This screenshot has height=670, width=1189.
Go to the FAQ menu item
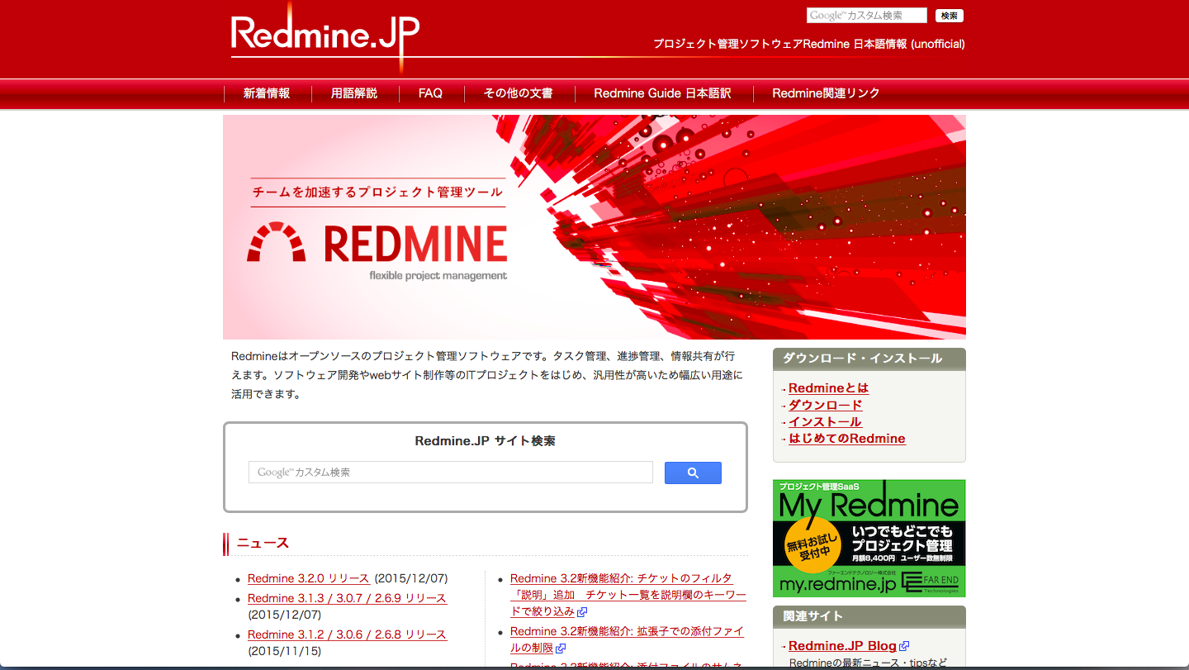tap(430, 93)
